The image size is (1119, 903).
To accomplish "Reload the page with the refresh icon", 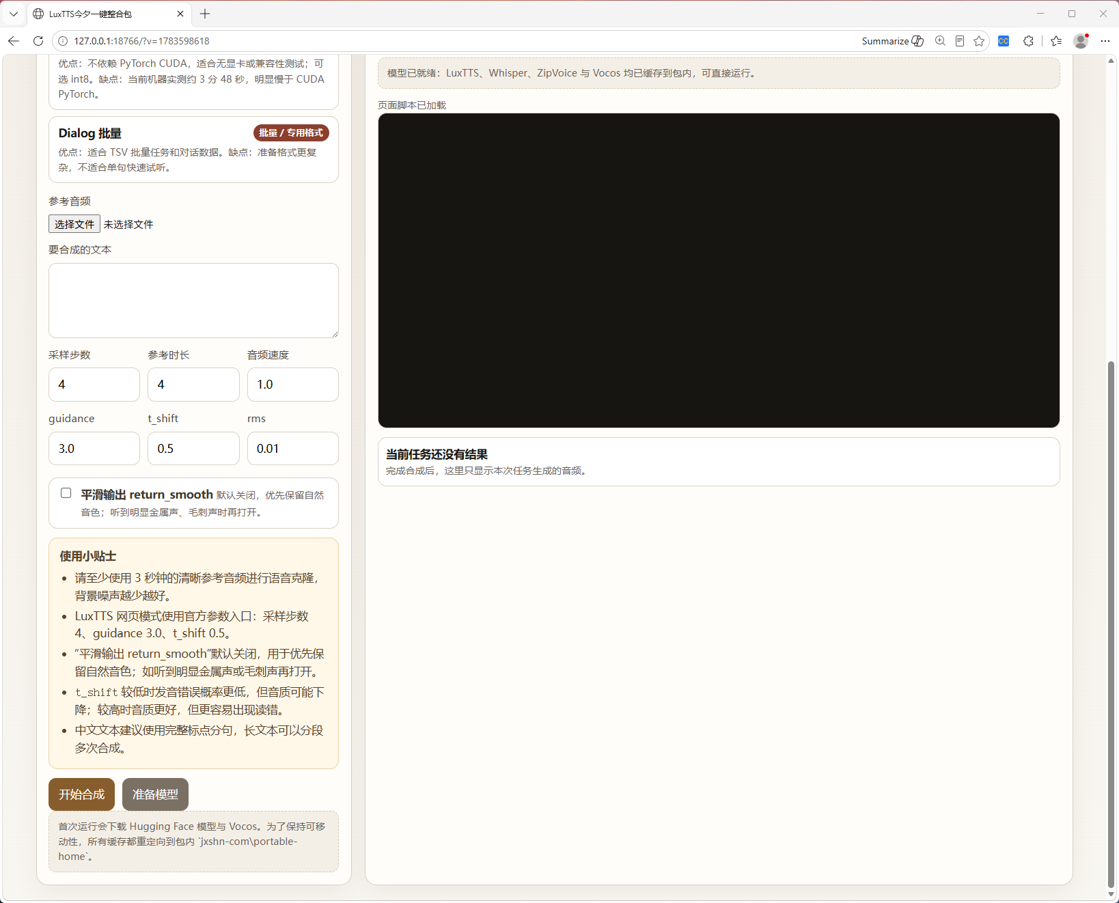I will pos(38,41).
